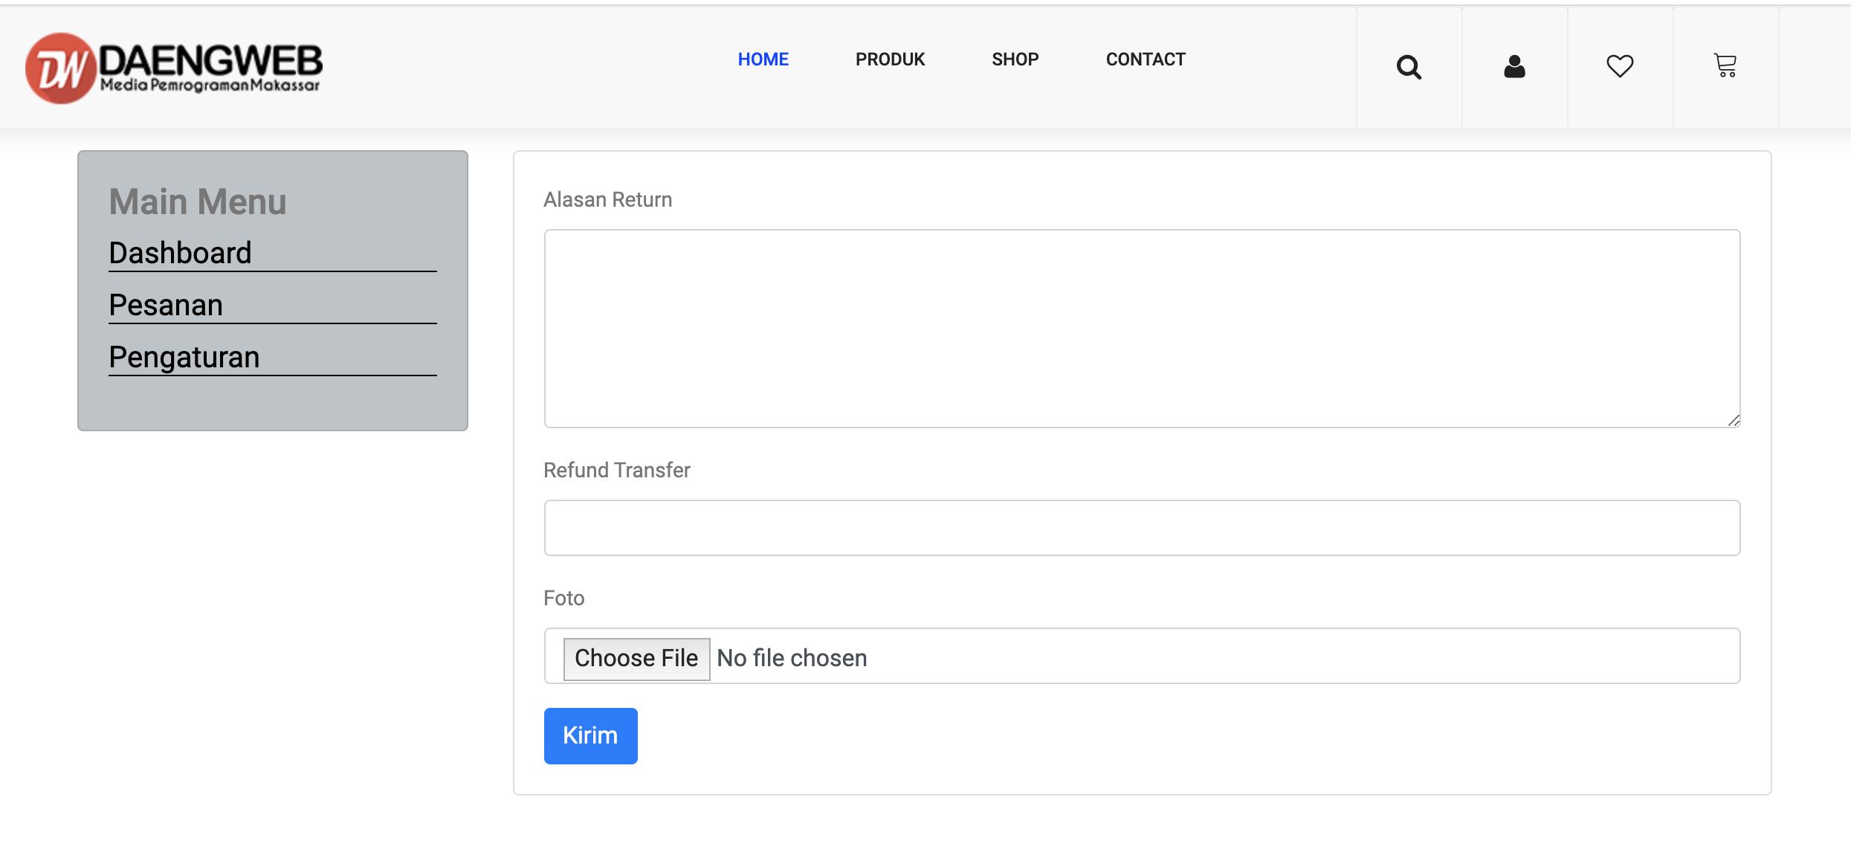Click the shopping cart icon

(x=1726, y=65)
